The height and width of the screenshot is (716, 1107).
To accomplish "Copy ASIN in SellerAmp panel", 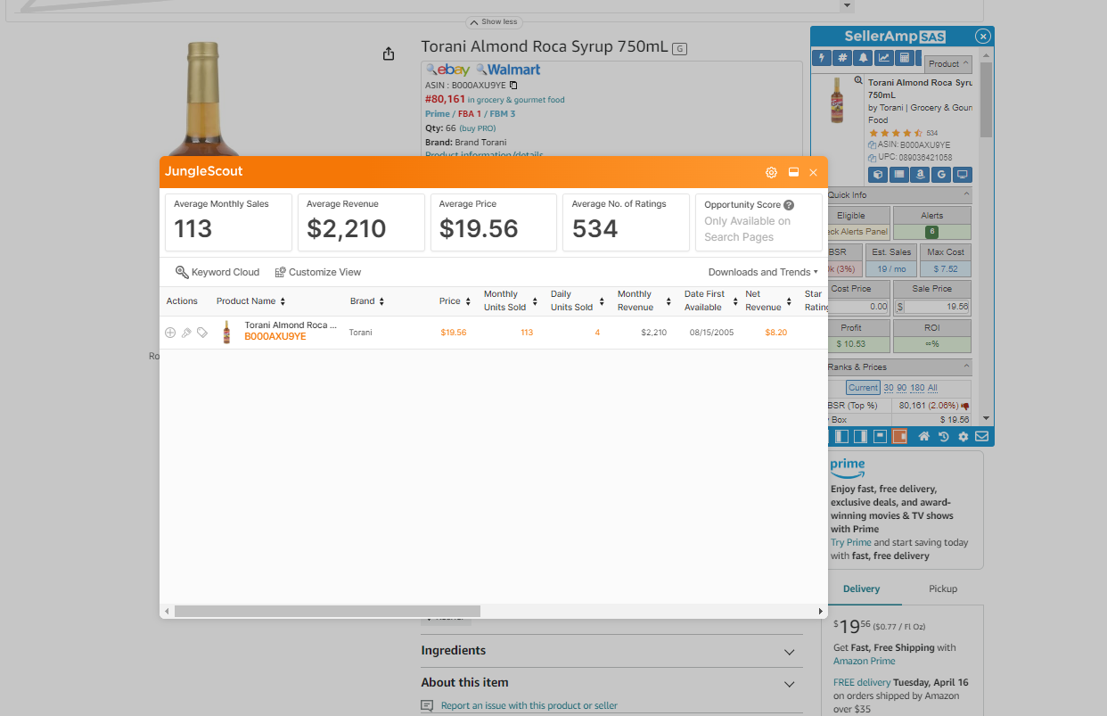I will click(x=873, y=144).
